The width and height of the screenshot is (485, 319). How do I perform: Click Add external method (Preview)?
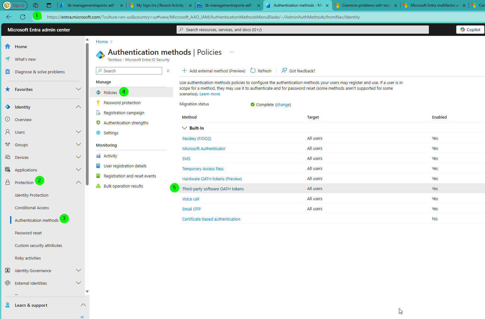[x=214, y=71]
